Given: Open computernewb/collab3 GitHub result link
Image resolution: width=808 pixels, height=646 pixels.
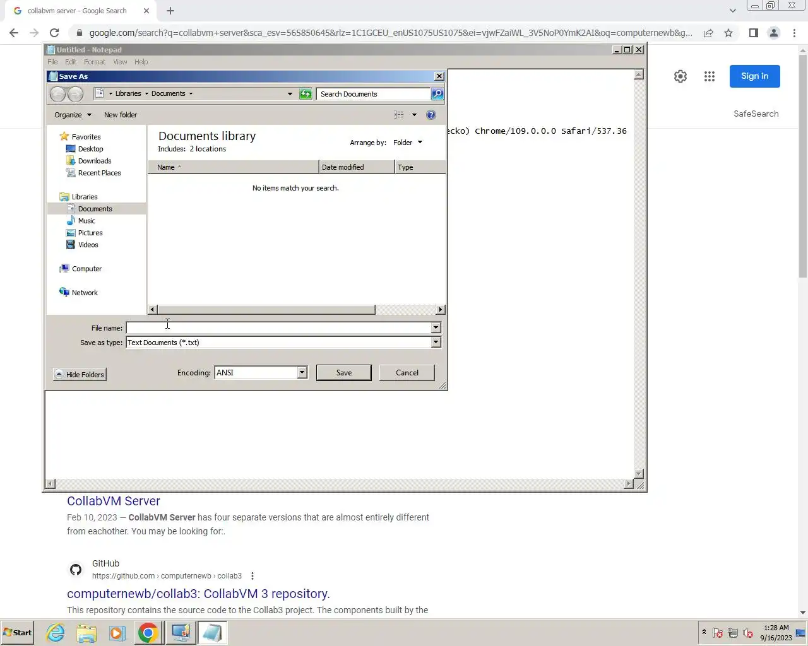Looking at the screenshot, I should pos(198,594).
